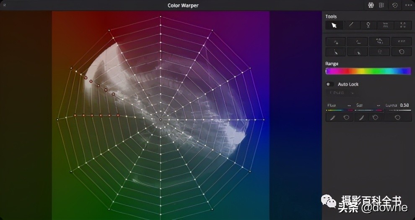Open the three-dots options menu
Image resolution: width=415 pixels, height=220 pixels.
(408, 5)
